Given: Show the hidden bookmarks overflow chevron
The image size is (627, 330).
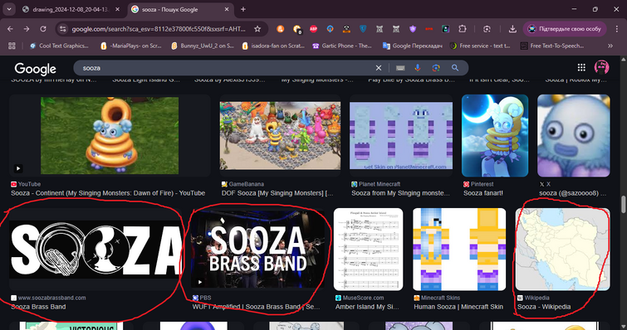Looking at the screenshot, I should pos(610,46).
